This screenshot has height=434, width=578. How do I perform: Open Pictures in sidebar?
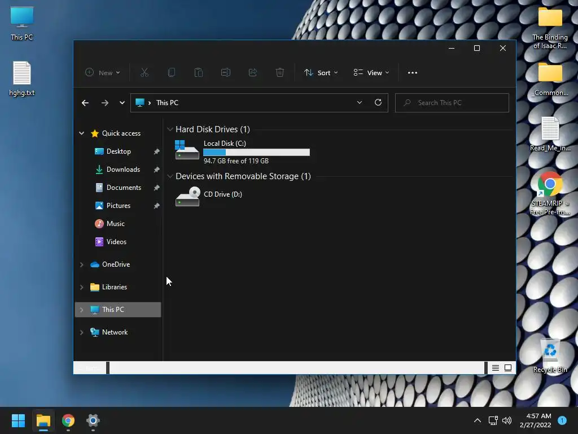tap(119, 206)
